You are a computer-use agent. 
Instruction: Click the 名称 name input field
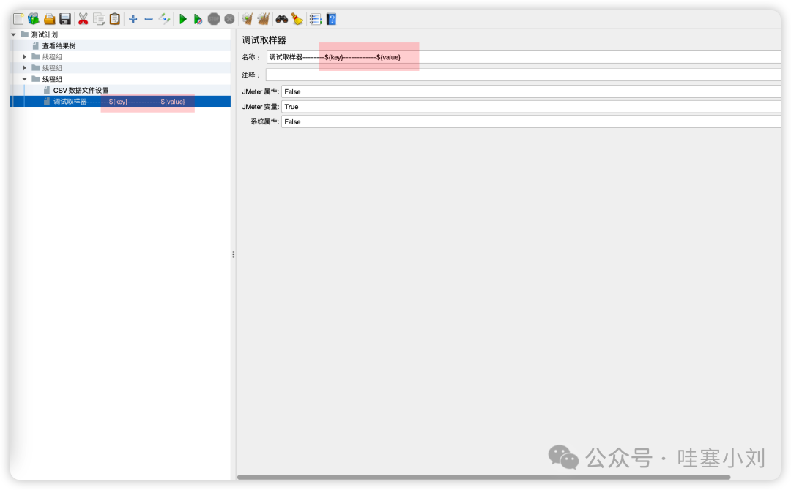pyautogui.click(x=524, y=57)
